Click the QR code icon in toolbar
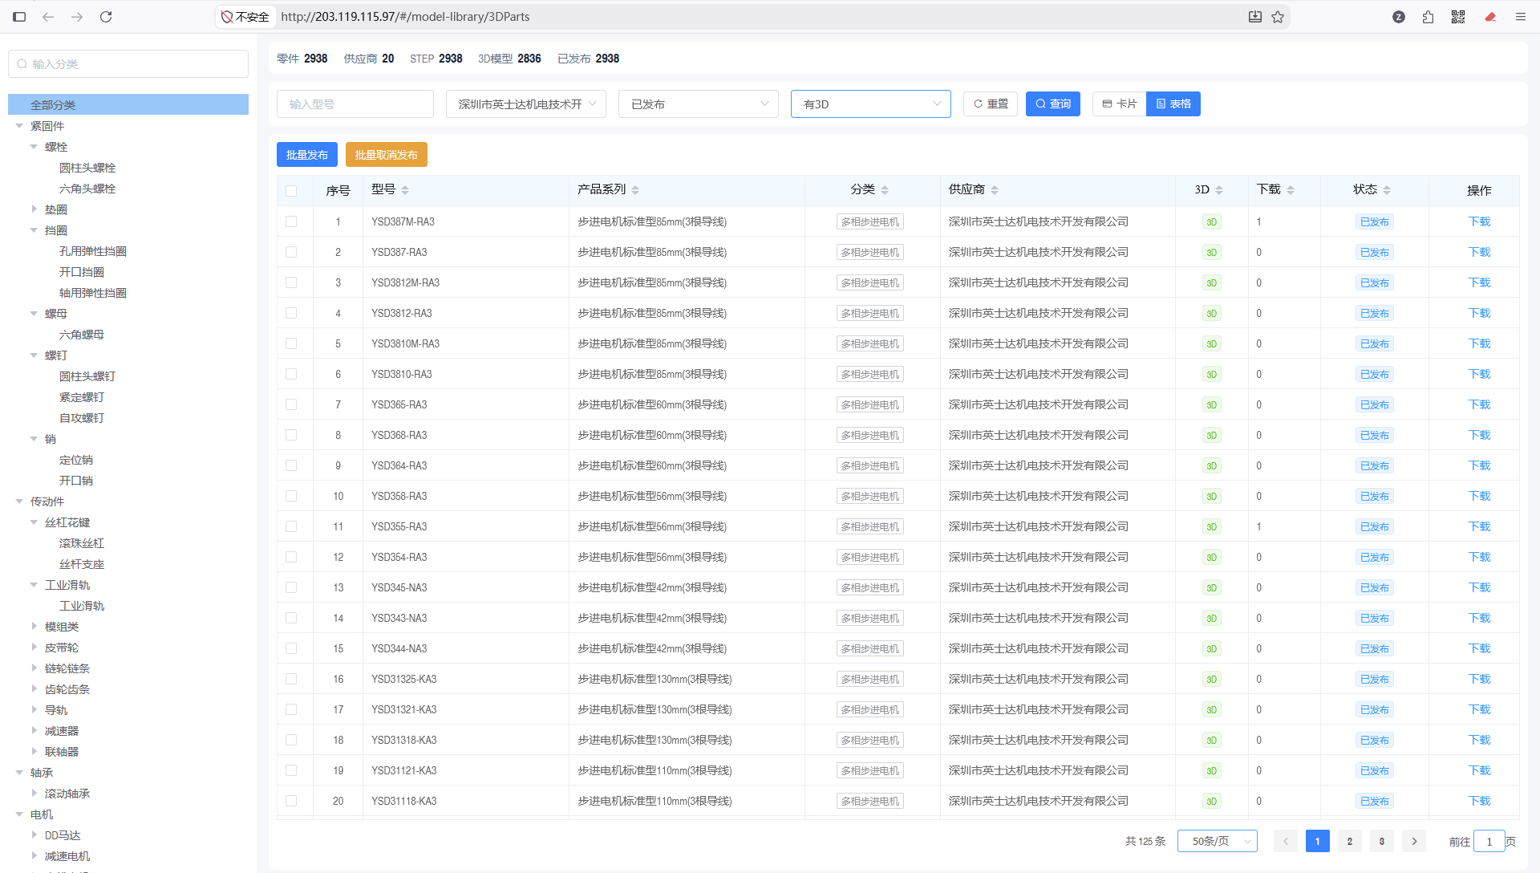Image resolution: width=1540 pixels, height=873 pixels. [1458, 16]
